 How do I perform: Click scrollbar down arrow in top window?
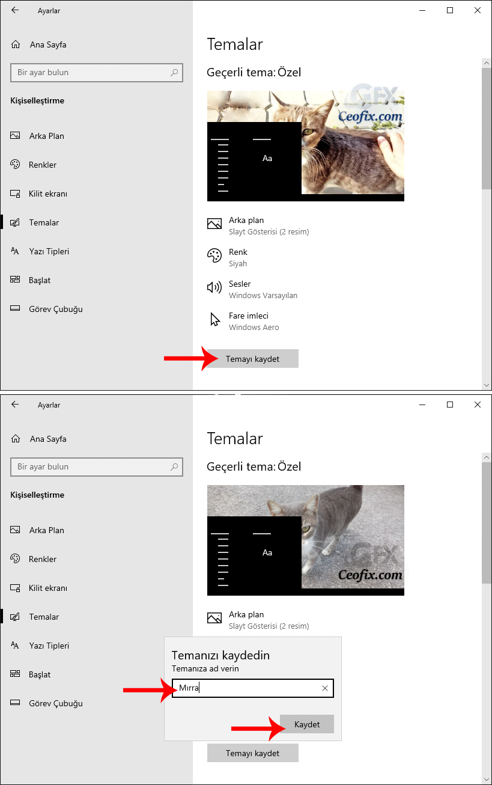pos(487,384)
